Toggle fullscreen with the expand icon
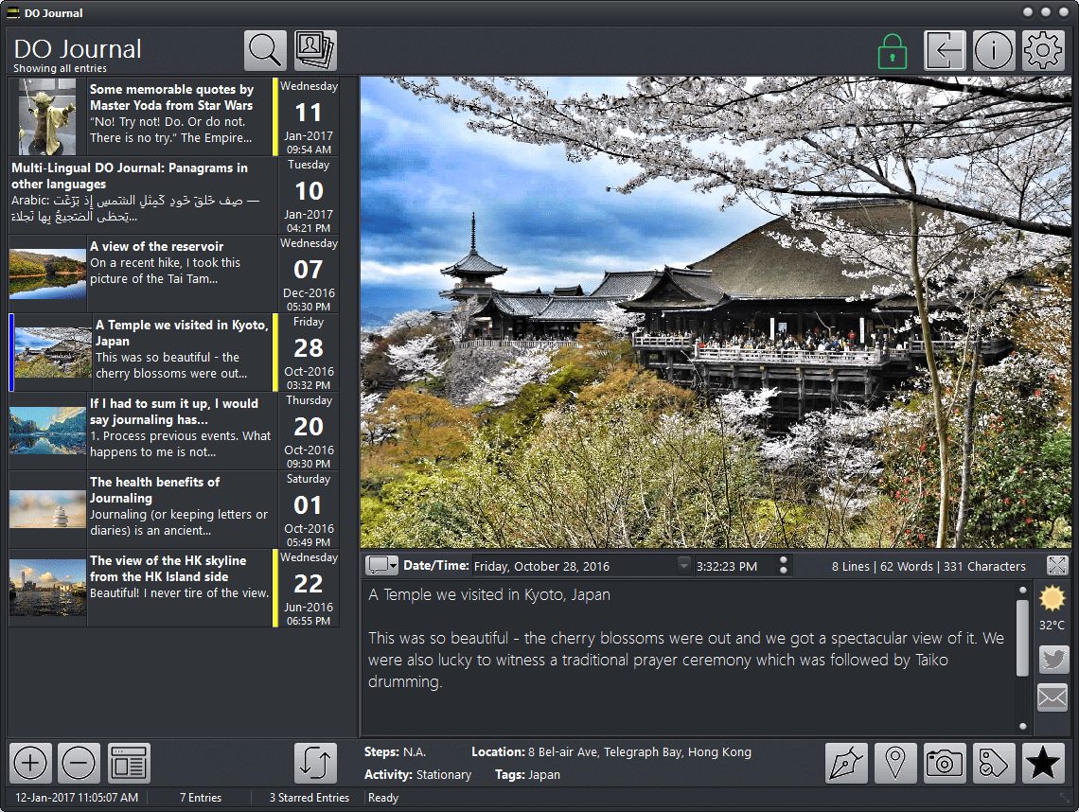Viewport: 1079px width, 812px height. pyautogui.click(x=1058, y=565)
